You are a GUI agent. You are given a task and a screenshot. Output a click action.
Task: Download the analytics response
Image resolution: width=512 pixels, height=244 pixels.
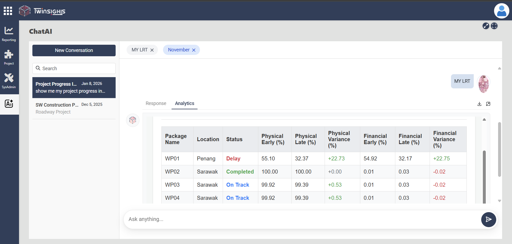479,104
